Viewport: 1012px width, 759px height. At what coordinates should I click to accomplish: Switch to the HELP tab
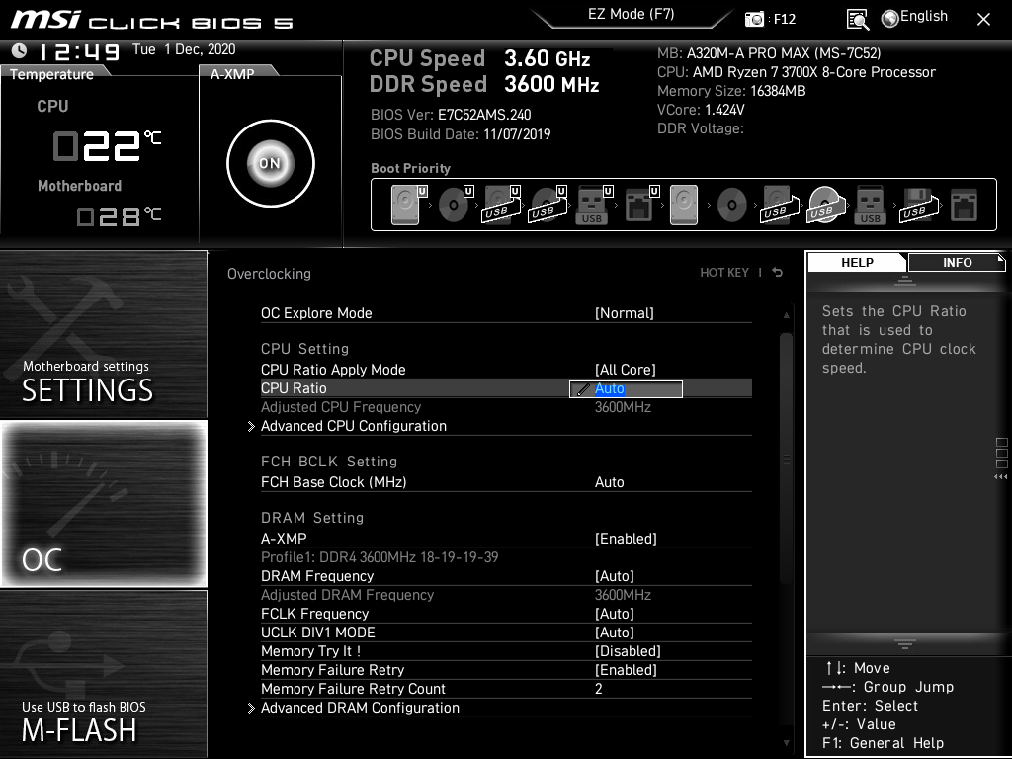pyautogui.click(x=857, y=262)
